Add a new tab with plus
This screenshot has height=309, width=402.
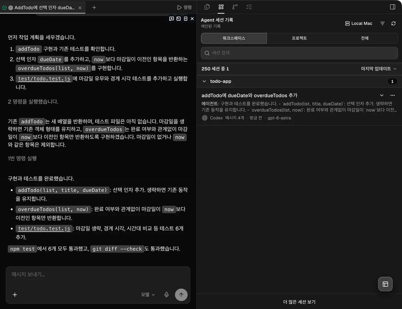click(x=94, y=7)
